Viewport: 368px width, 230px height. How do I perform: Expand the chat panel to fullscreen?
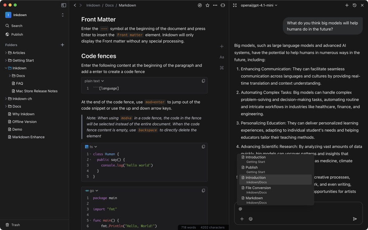[x=235, y=5]
